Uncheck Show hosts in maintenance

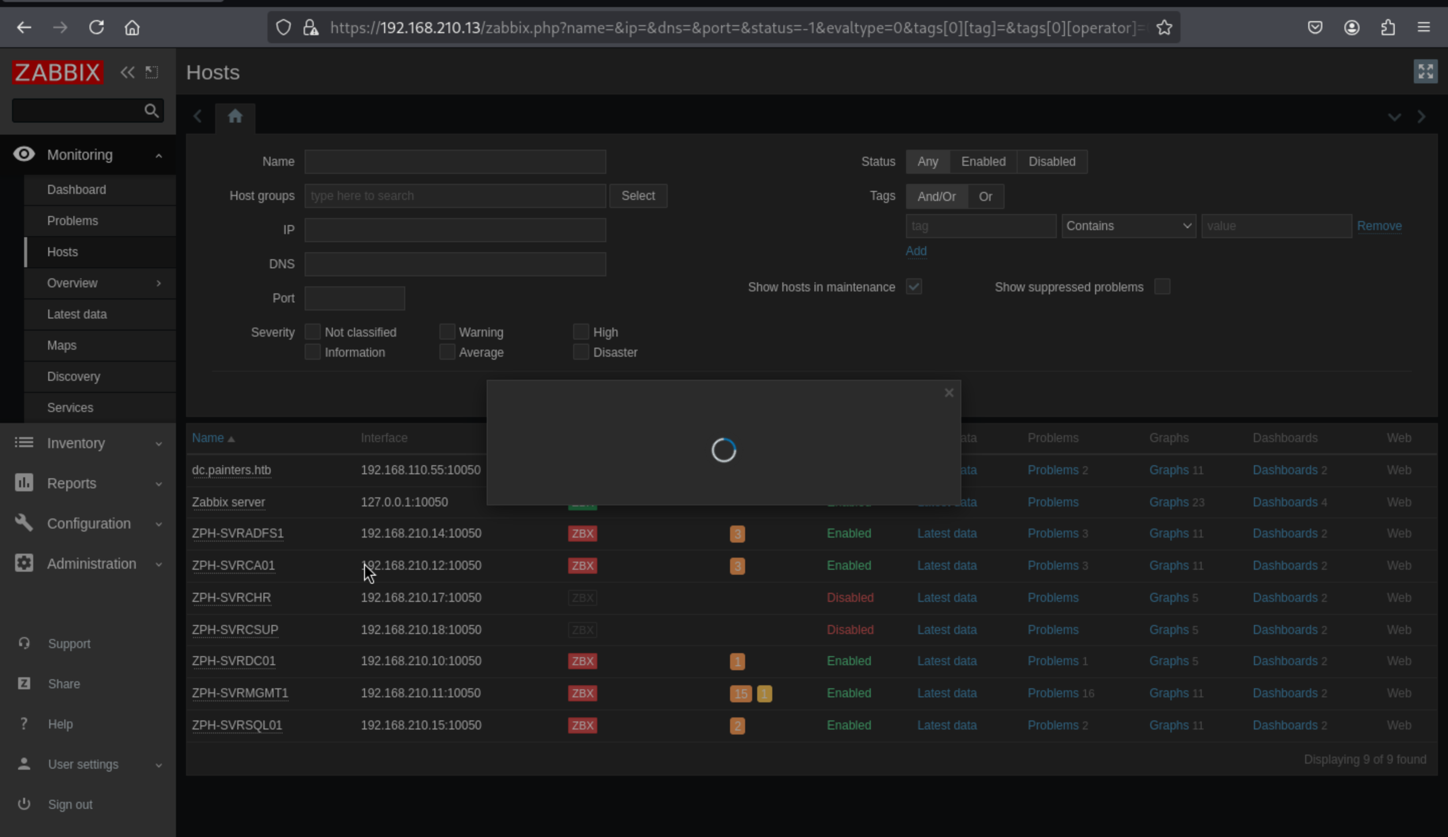[x=914, y=286]
